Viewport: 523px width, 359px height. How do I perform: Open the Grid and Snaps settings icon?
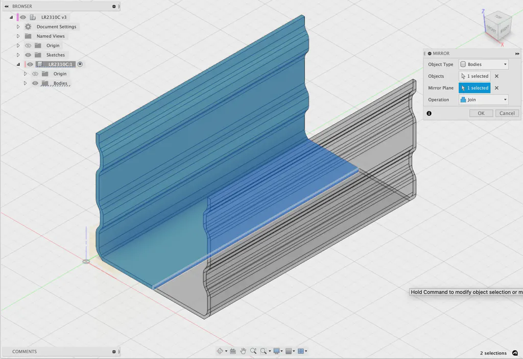click(x=289, y=351)
